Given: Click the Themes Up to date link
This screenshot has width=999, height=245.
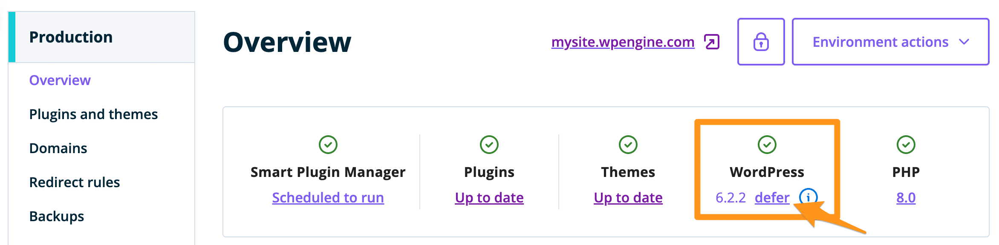Looking at the screenshot, I should 628,197.
